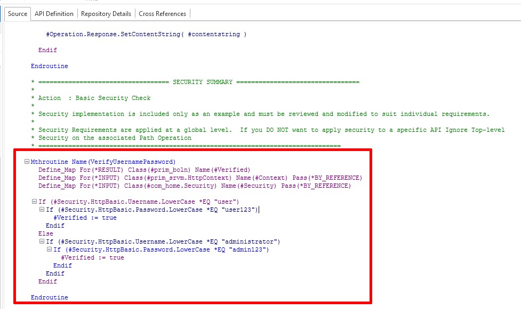Collapse the If Password EQ "user123" block

[x=42, y=209]
